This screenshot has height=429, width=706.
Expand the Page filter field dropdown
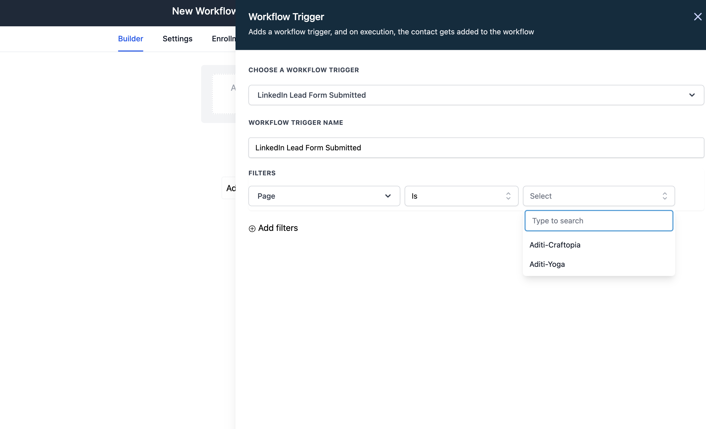click(x=324, y=196)
